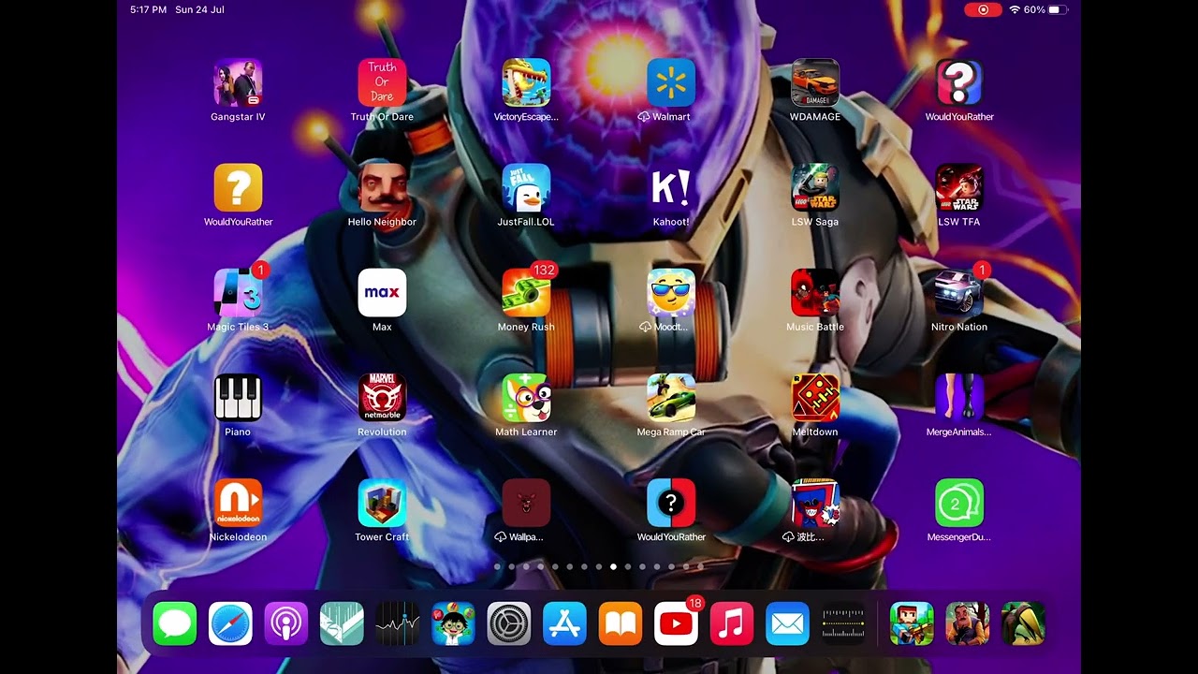Image resolution: width=1198 pixels, height=674 pixels.
Task: Launch the Nitro Nation racing game
Action: coord(959,292)
